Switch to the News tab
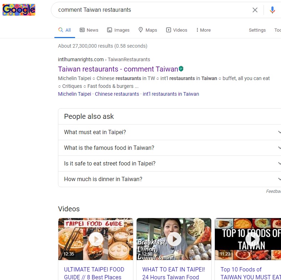The image size is (281, 280). coord(89,30)
